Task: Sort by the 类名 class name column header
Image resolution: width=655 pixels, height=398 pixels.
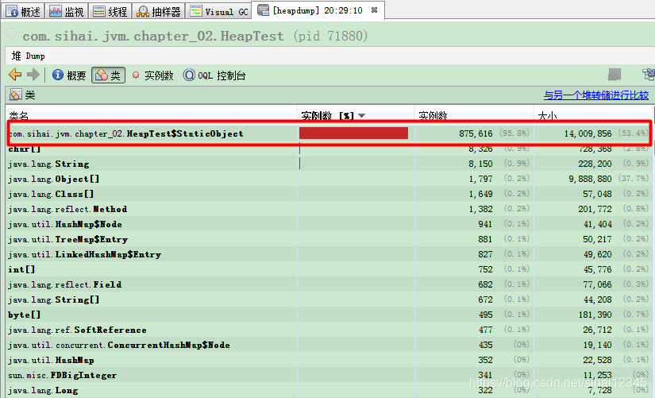Action: 151,115
